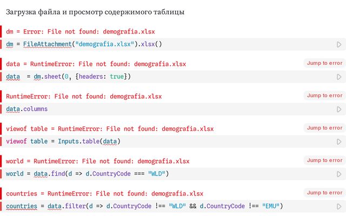This screenshot has width=346, height=216.
Task: Click the Inputs.table(data) code text
Action: (x=89, y=141)
